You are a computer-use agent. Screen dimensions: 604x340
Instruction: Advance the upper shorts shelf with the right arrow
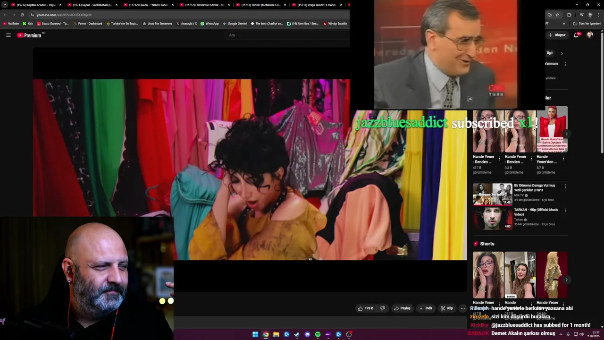tap(566, 134)
